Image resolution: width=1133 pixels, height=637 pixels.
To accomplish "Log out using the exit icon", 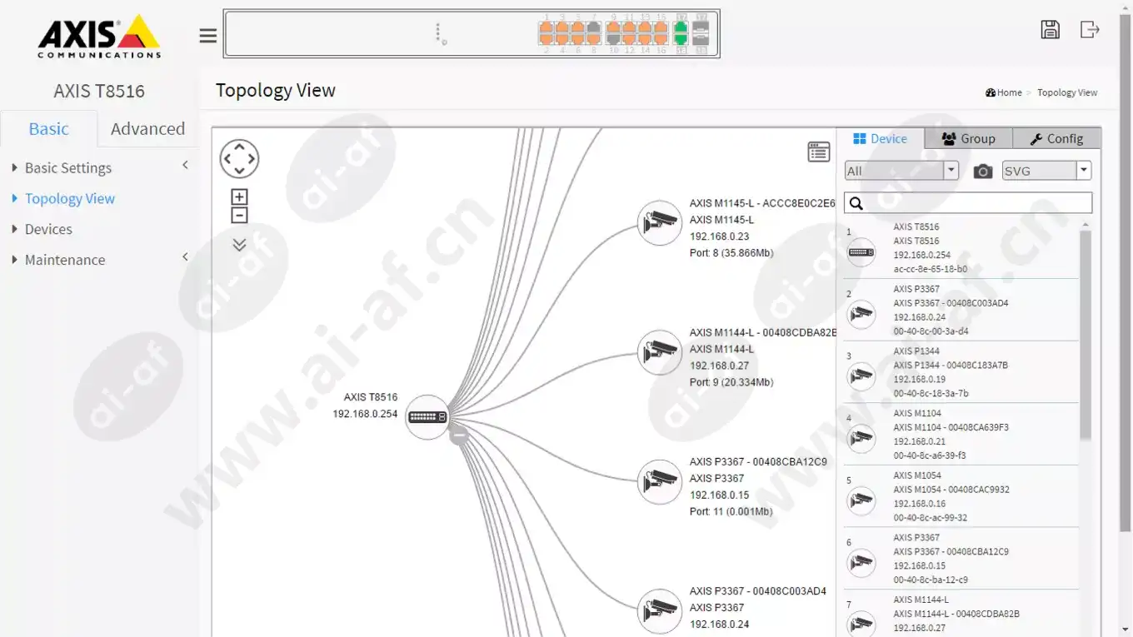I will coord(1090,29).
